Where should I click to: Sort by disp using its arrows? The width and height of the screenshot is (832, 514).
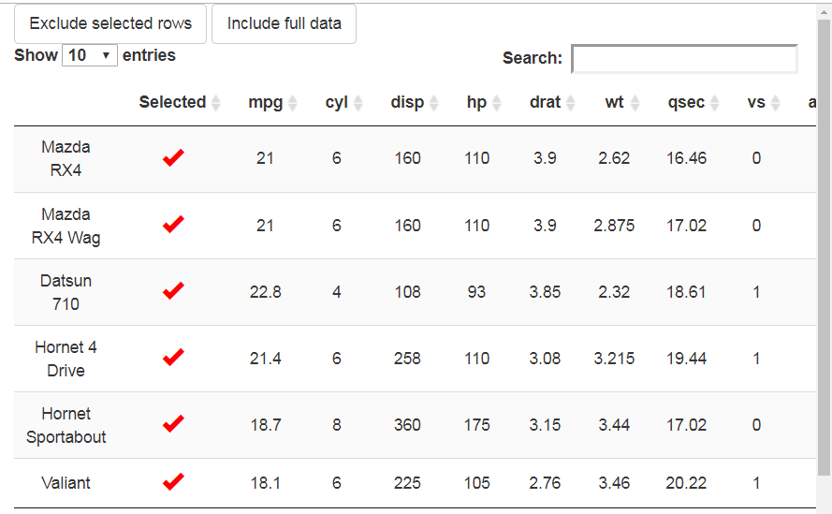click(433, 103)
